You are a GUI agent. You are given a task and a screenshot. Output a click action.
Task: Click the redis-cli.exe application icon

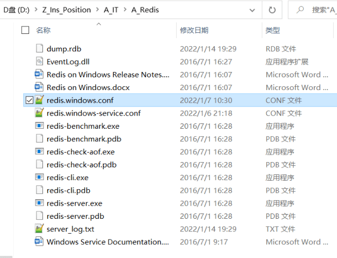[x=39, y=177]
